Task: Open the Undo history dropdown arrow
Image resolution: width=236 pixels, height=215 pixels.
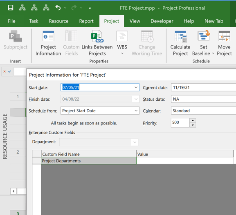Action: coord(65,8)
